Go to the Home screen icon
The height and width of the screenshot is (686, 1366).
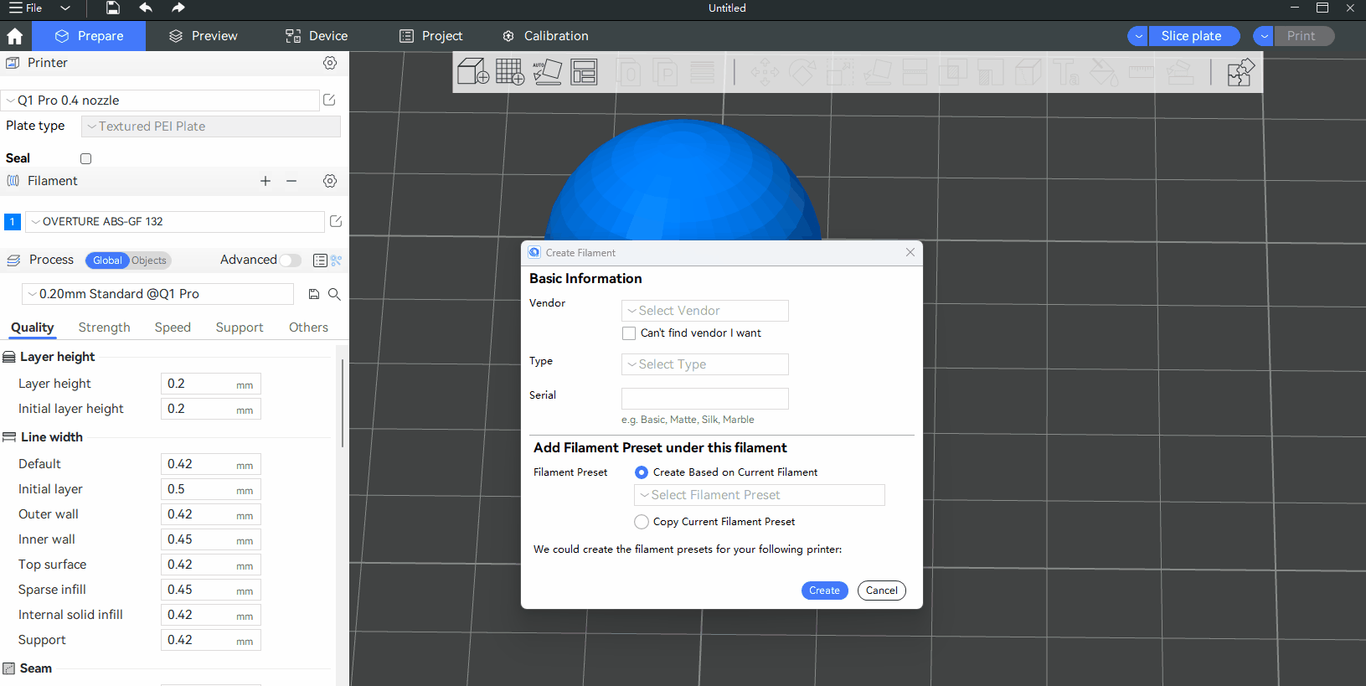click(x=15, y=36)
